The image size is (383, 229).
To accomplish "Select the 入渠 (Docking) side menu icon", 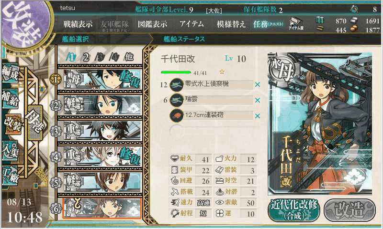I will tap(10, 150).
